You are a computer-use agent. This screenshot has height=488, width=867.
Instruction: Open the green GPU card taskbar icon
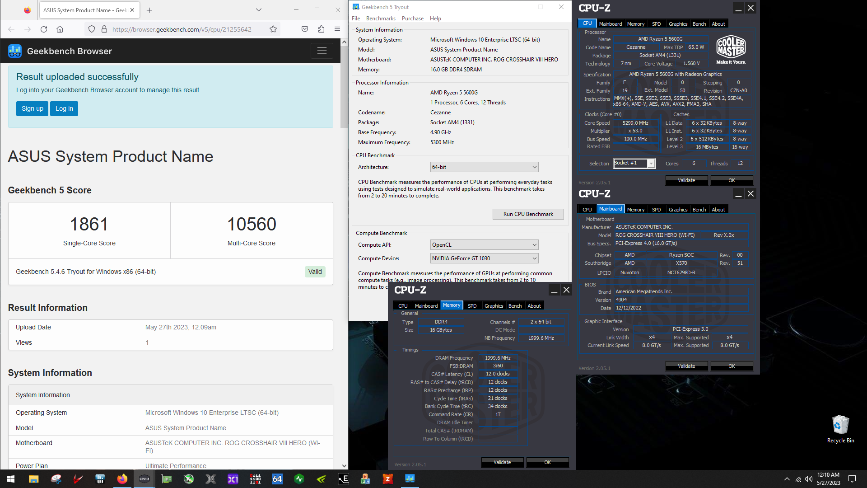click(x=167, y=479)
